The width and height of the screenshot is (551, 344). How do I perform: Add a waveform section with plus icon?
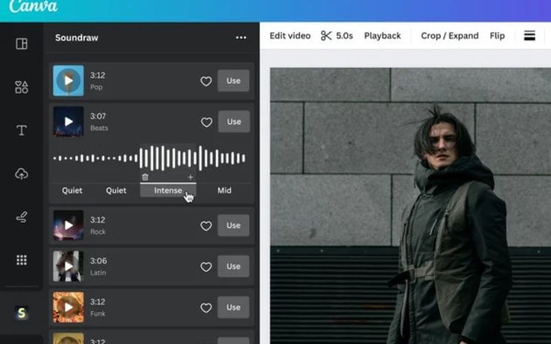[191, 178]
